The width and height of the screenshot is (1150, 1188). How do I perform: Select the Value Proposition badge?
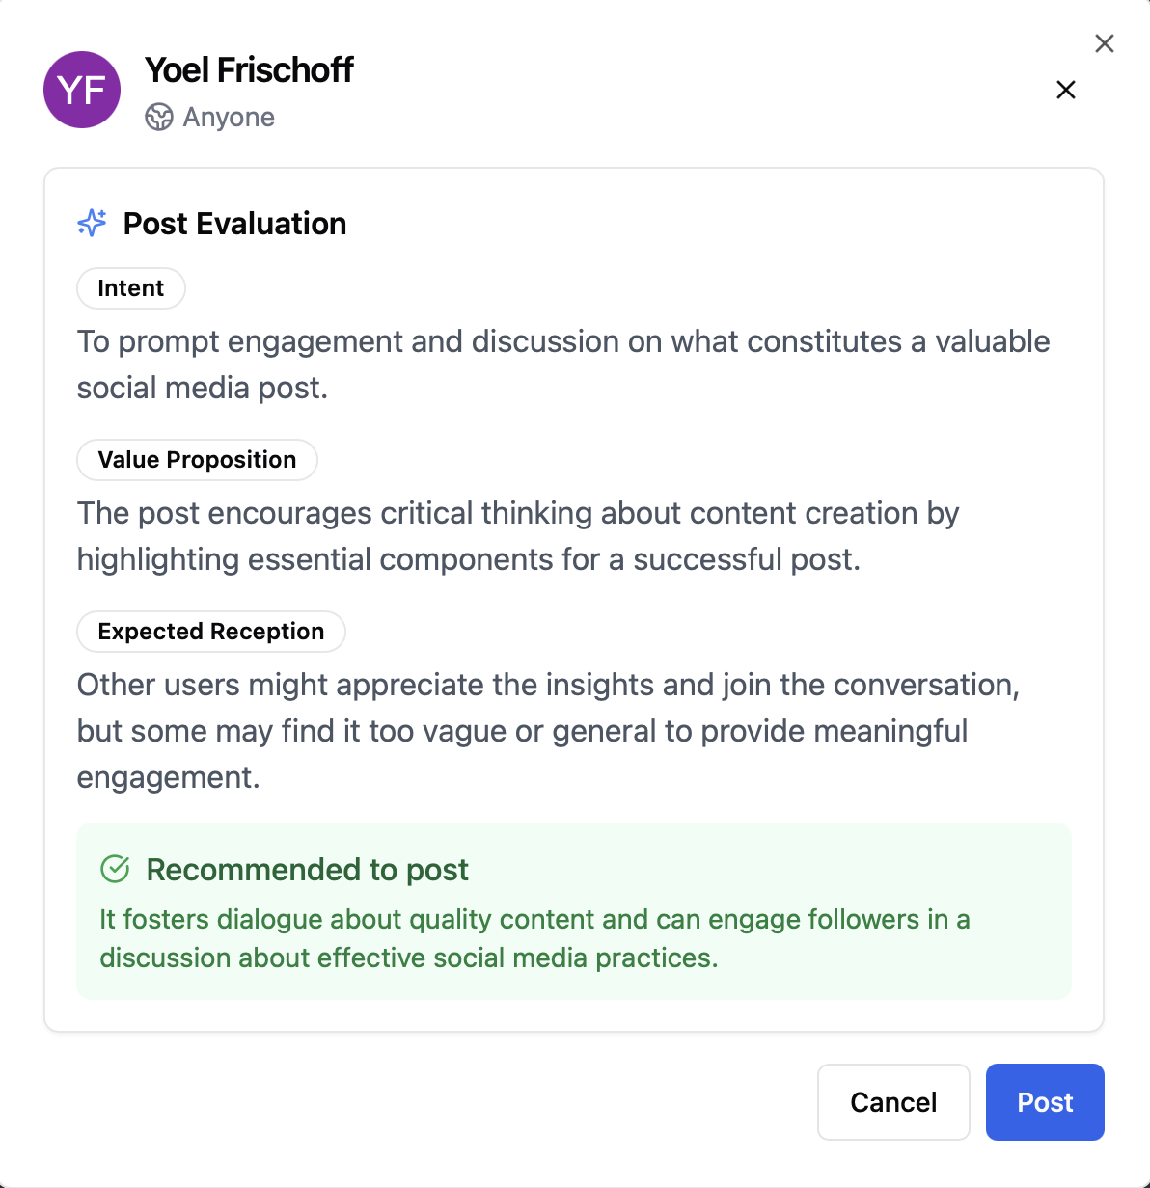[x=197, y=460]
